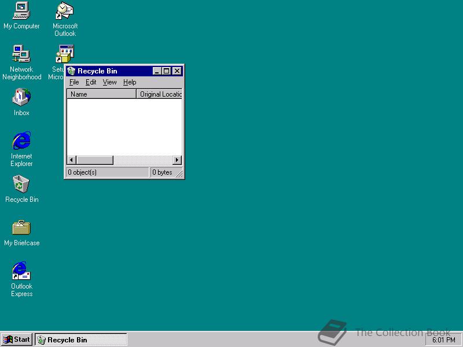Select the Inbox desktop icon
This screenshot has width=463, height=347.
(21, 102)
